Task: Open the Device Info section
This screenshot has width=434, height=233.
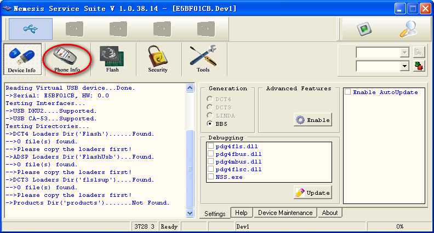Action: click(x=22, y=59)
